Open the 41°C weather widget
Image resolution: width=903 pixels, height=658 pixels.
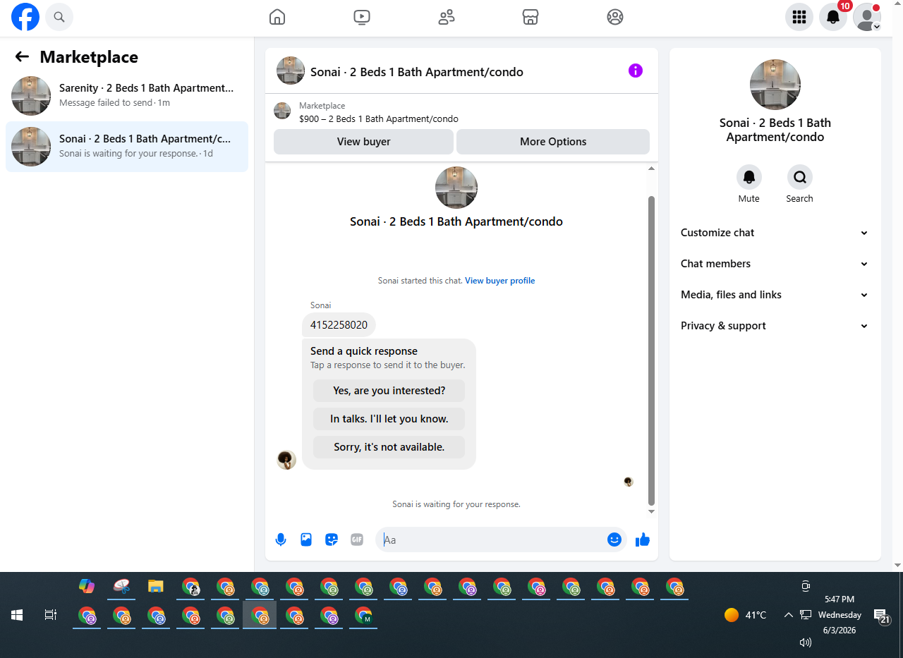(x=746, y=615)
